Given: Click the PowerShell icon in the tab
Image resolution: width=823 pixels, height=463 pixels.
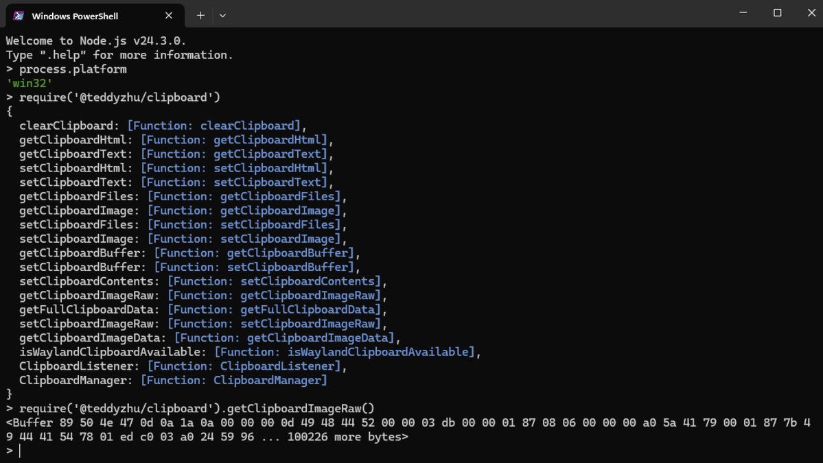Looking at the screenshot, I should coord(19,16).
